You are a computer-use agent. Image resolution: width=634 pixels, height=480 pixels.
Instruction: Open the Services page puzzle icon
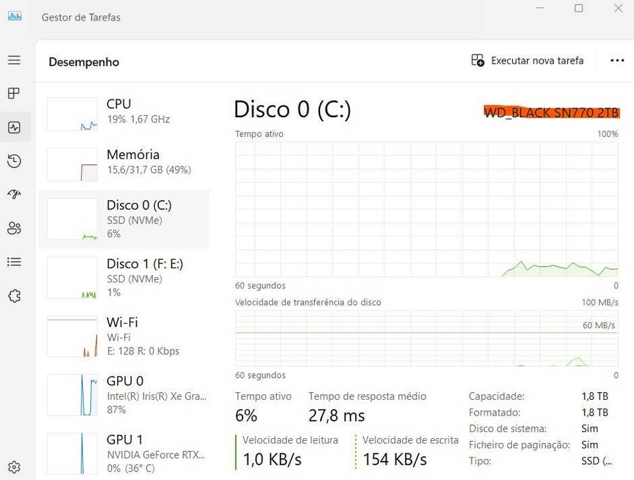(x=14, y=296)
